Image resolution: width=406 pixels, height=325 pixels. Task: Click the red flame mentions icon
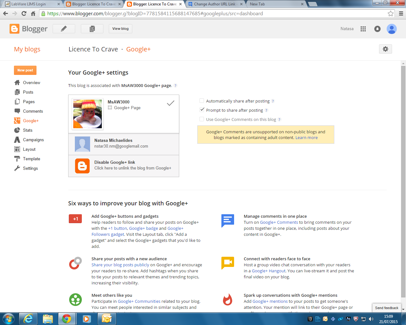[227, 299]
